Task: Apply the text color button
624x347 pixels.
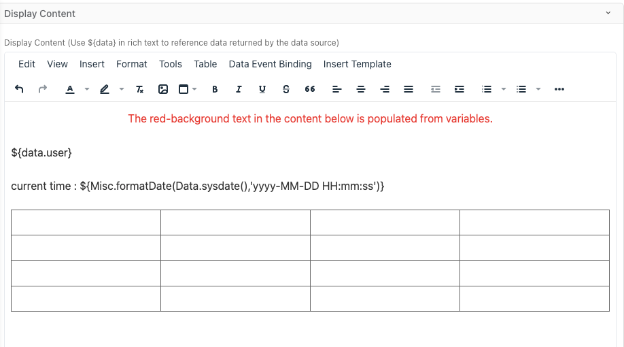Action: [69, 89]
